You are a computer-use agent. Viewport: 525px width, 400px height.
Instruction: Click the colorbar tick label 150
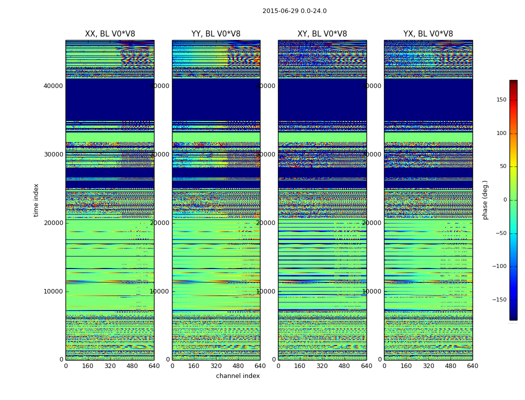(x=501, y=100)
